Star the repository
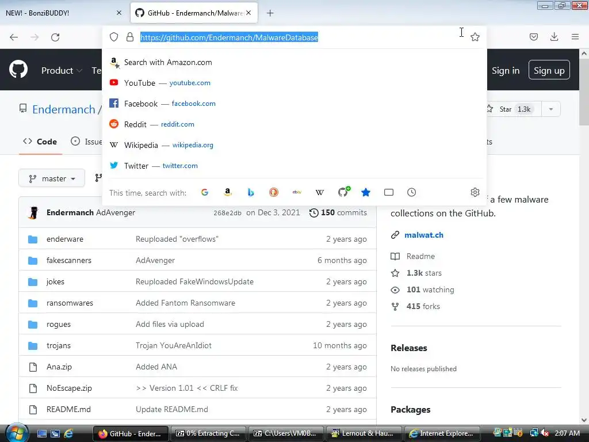This screenshot has height=442, width=589. click(513, 109)
